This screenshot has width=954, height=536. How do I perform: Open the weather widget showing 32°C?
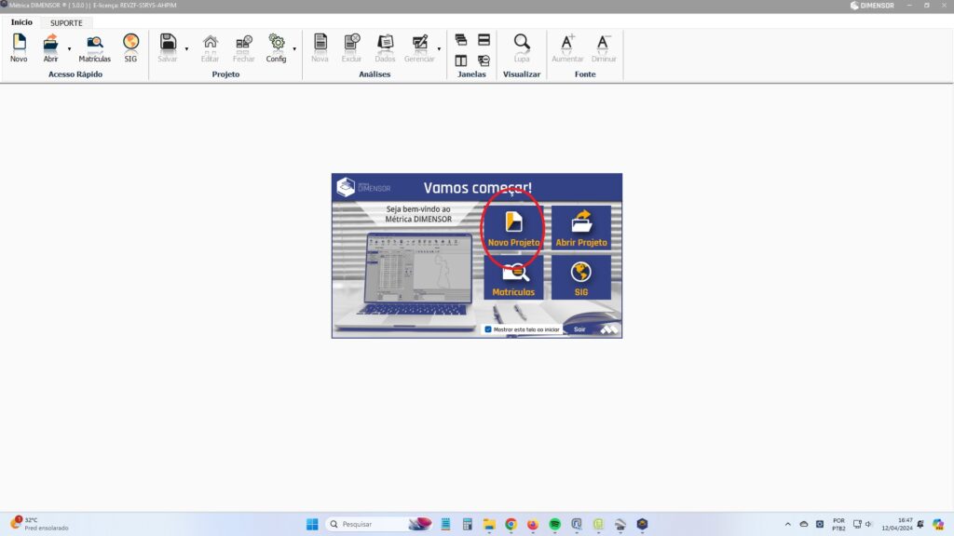pyautogui.click(x=39, y=524)
